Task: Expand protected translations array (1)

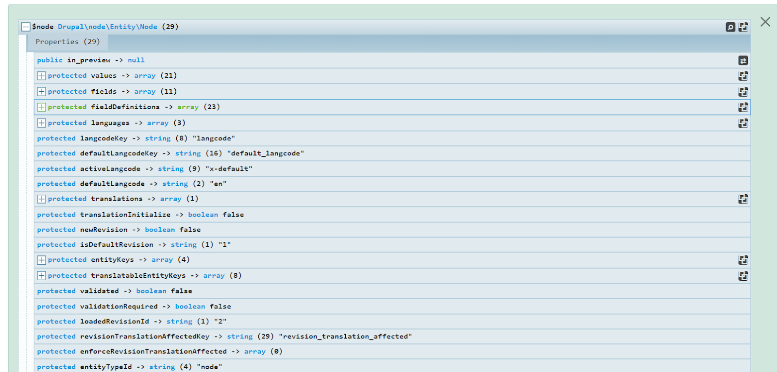Action: tap(41, 199)
